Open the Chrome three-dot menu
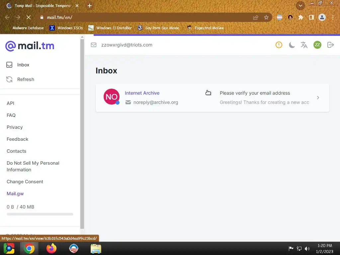This screenshot has height=255, width=340. (x=333, y=17)
